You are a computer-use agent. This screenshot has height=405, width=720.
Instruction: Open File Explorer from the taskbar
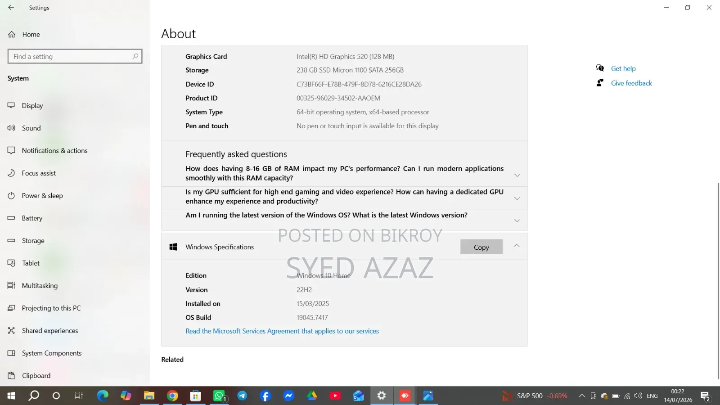149,396
